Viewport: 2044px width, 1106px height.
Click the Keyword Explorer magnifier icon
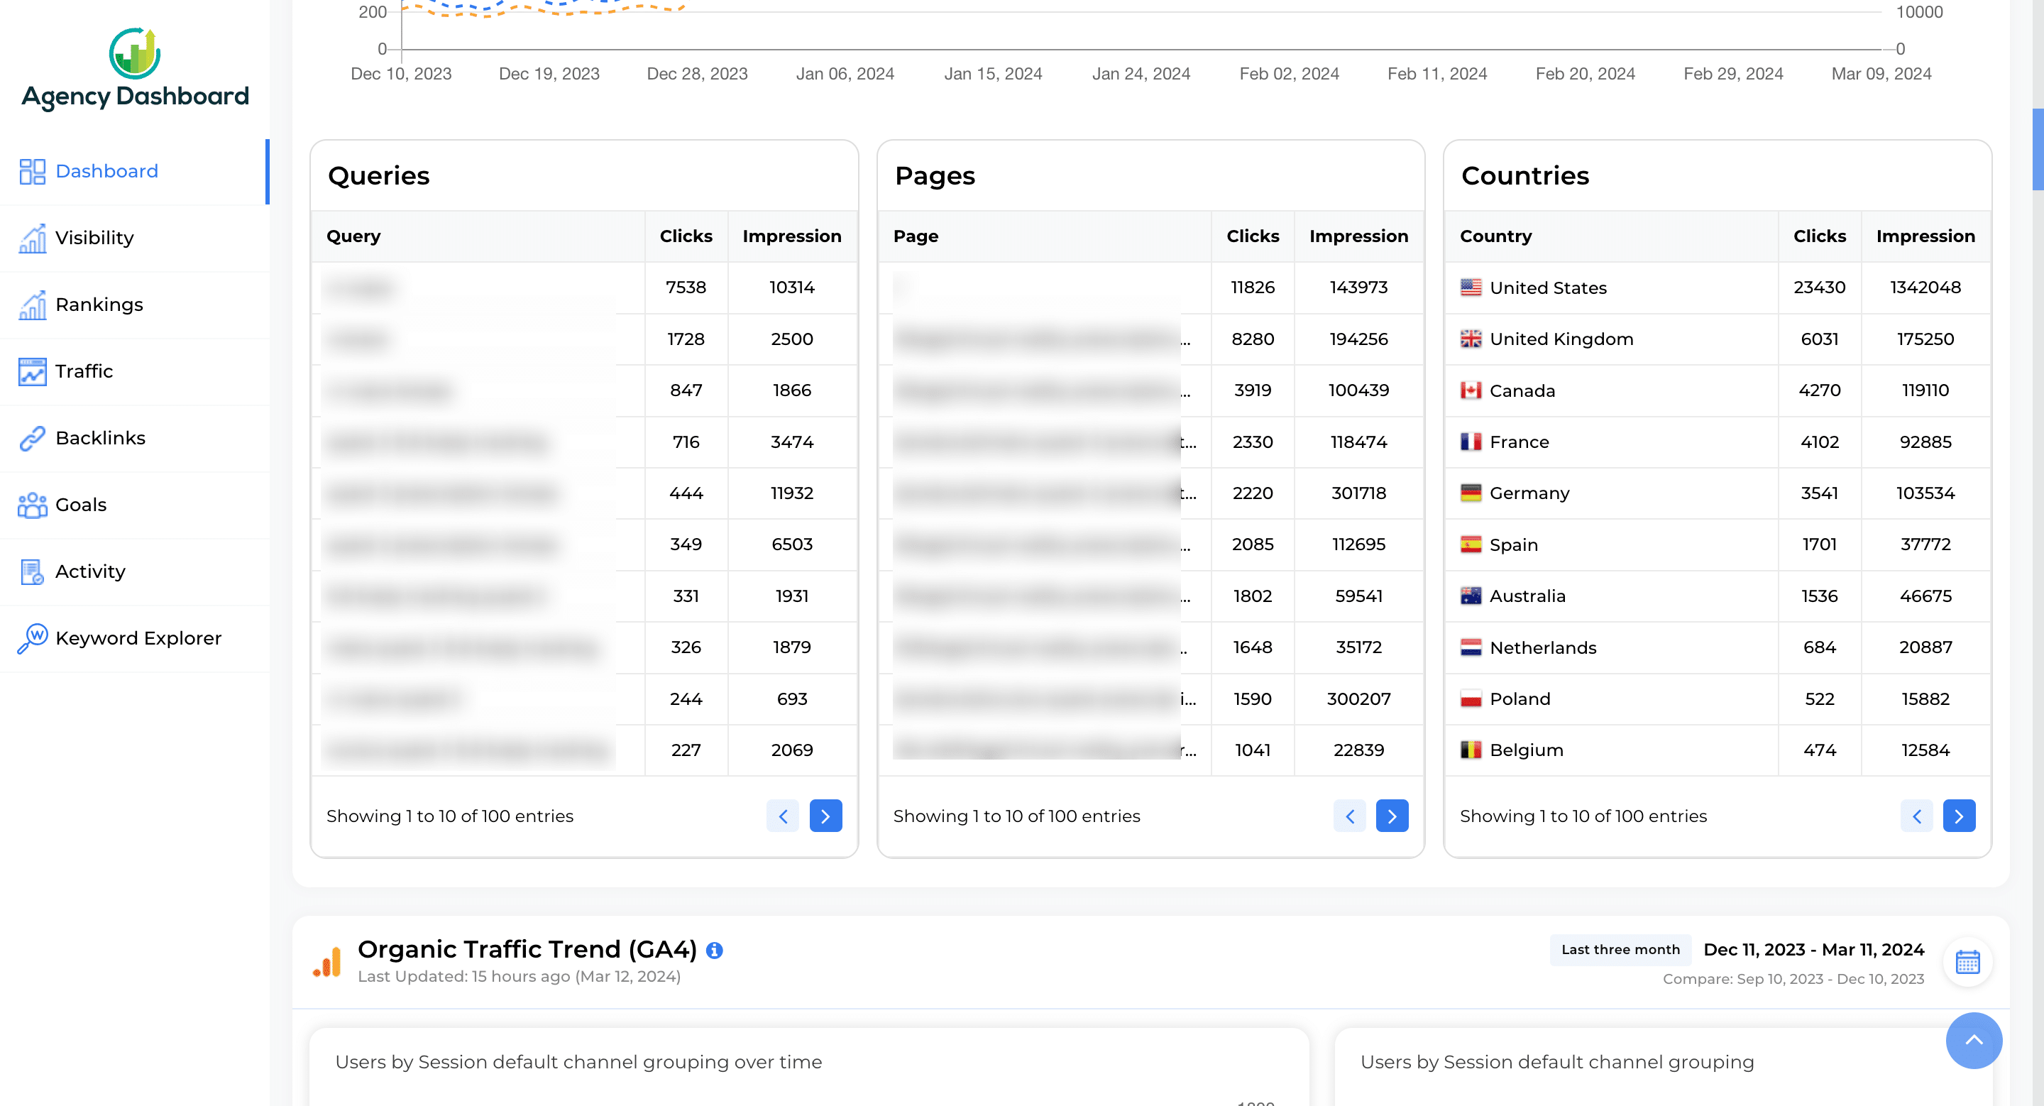click(33, 638)
